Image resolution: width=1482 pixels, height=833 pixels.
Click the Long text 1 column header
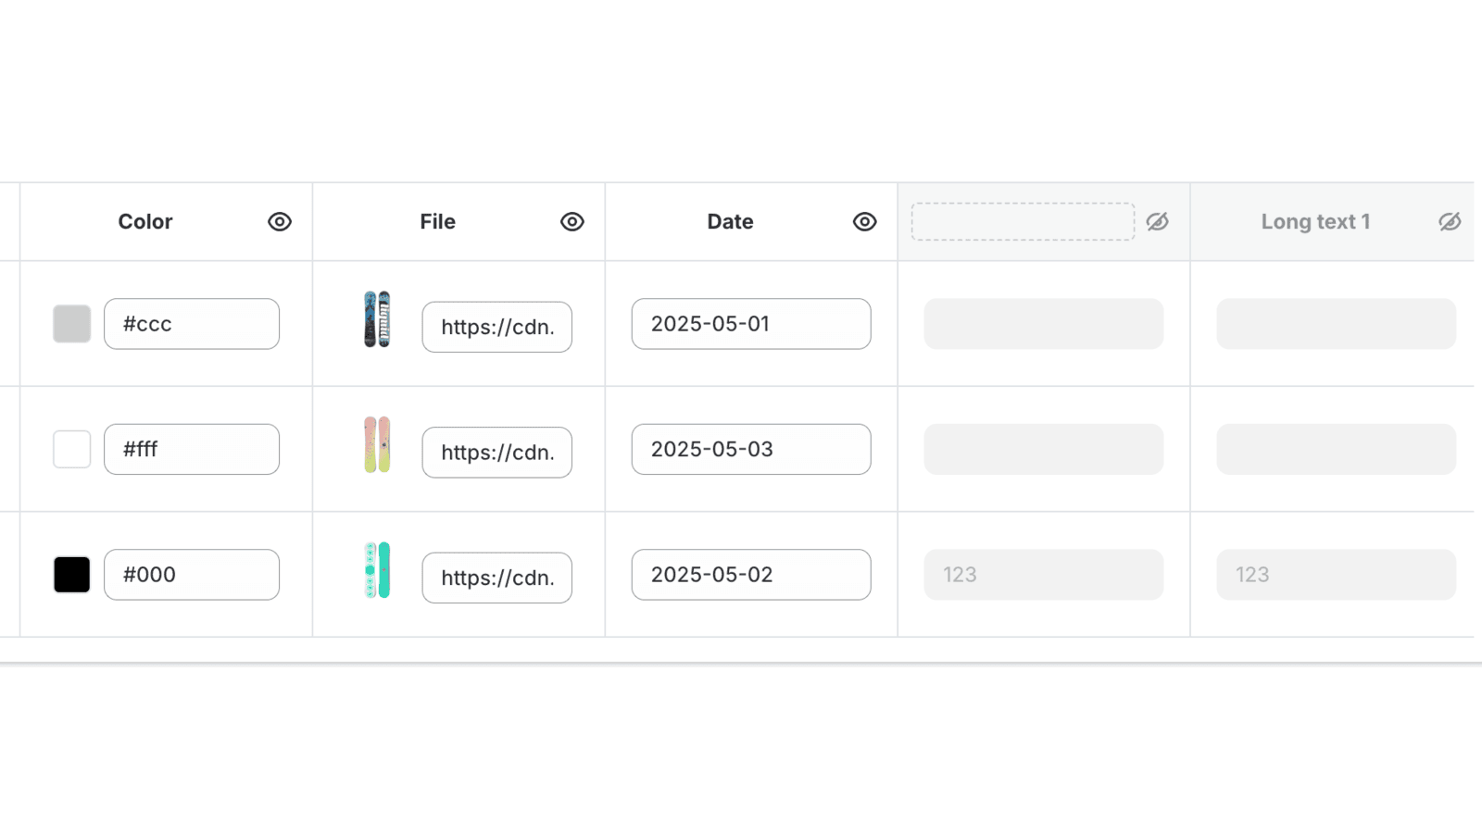tap(1315, 222)
